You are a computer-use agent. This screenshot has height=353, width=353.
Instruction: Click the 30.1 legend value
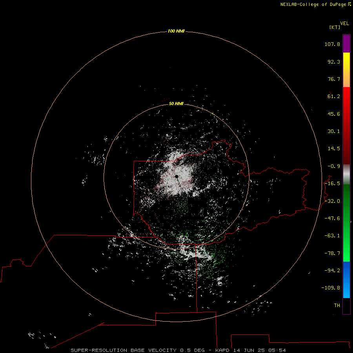click(x=334, y=131)
